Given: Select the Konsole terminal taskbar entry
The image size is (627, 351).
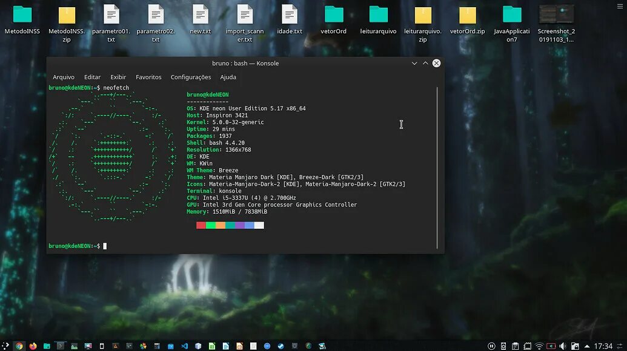Looking at the screenshot, I should [x=61, y=346].
